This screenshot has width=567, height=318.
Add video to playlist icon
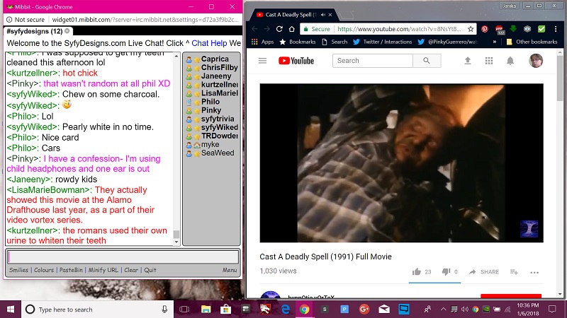point(514,272)
